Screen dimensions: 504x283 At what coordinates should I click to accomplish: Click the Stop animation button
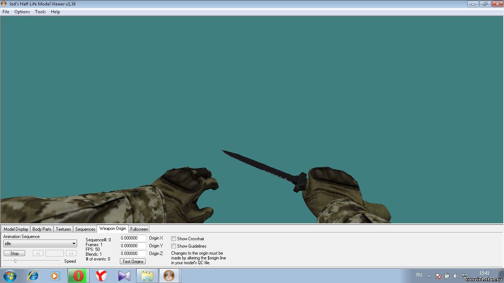pos(14,254)
